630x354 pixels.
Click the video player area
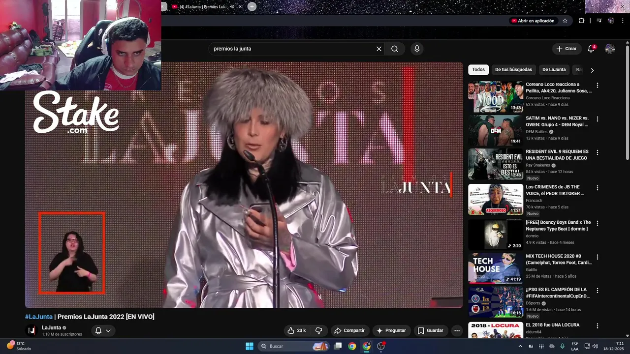point(244,185)
